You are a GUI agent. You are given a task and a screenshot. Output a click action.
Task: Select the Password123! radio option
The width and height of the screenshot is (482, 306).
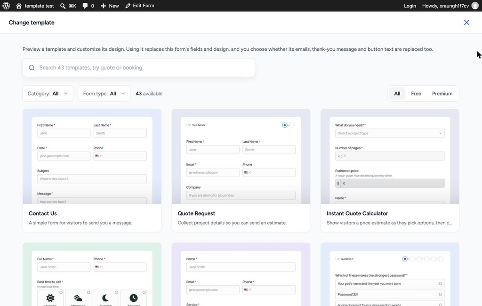click(440, 294)
